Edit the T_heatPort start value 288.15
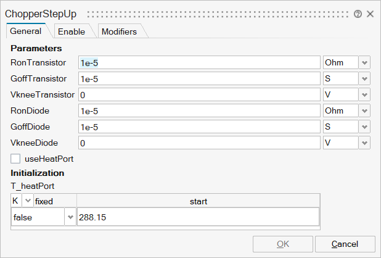This screenshot has height=258, width=381. point(197,217)
